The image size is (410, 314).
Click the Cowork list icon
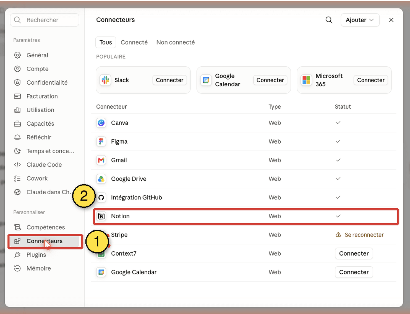[x=17, y=178]
